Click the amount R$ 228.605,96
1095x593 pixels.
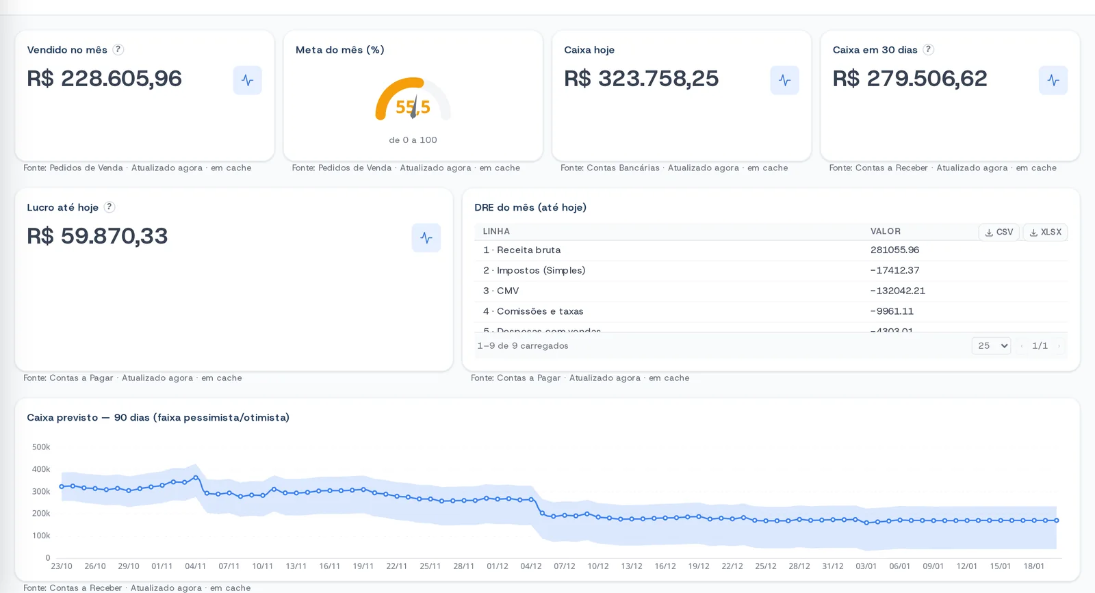pyautogui.click(x=104, y=79)
